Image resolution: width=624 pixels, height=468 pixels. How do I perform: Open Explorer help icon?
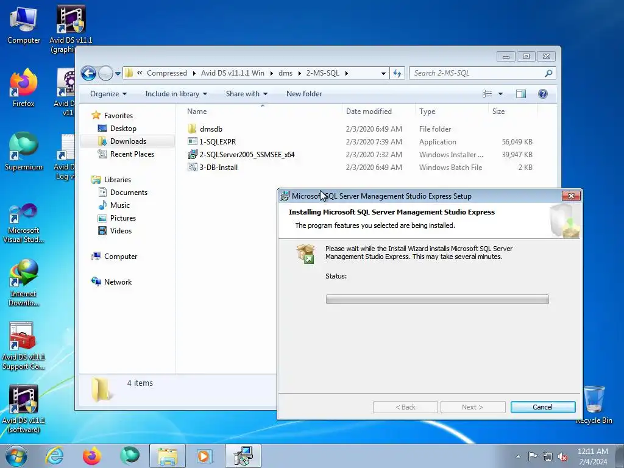[x=542, y=94]
